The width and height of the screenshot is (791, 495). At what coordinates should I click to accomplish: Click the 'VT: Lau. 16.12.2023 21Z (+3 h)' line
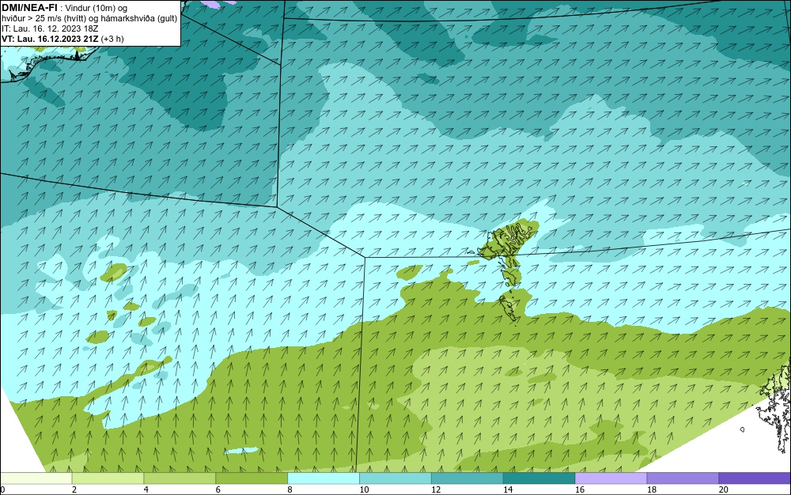pos(62,39)
